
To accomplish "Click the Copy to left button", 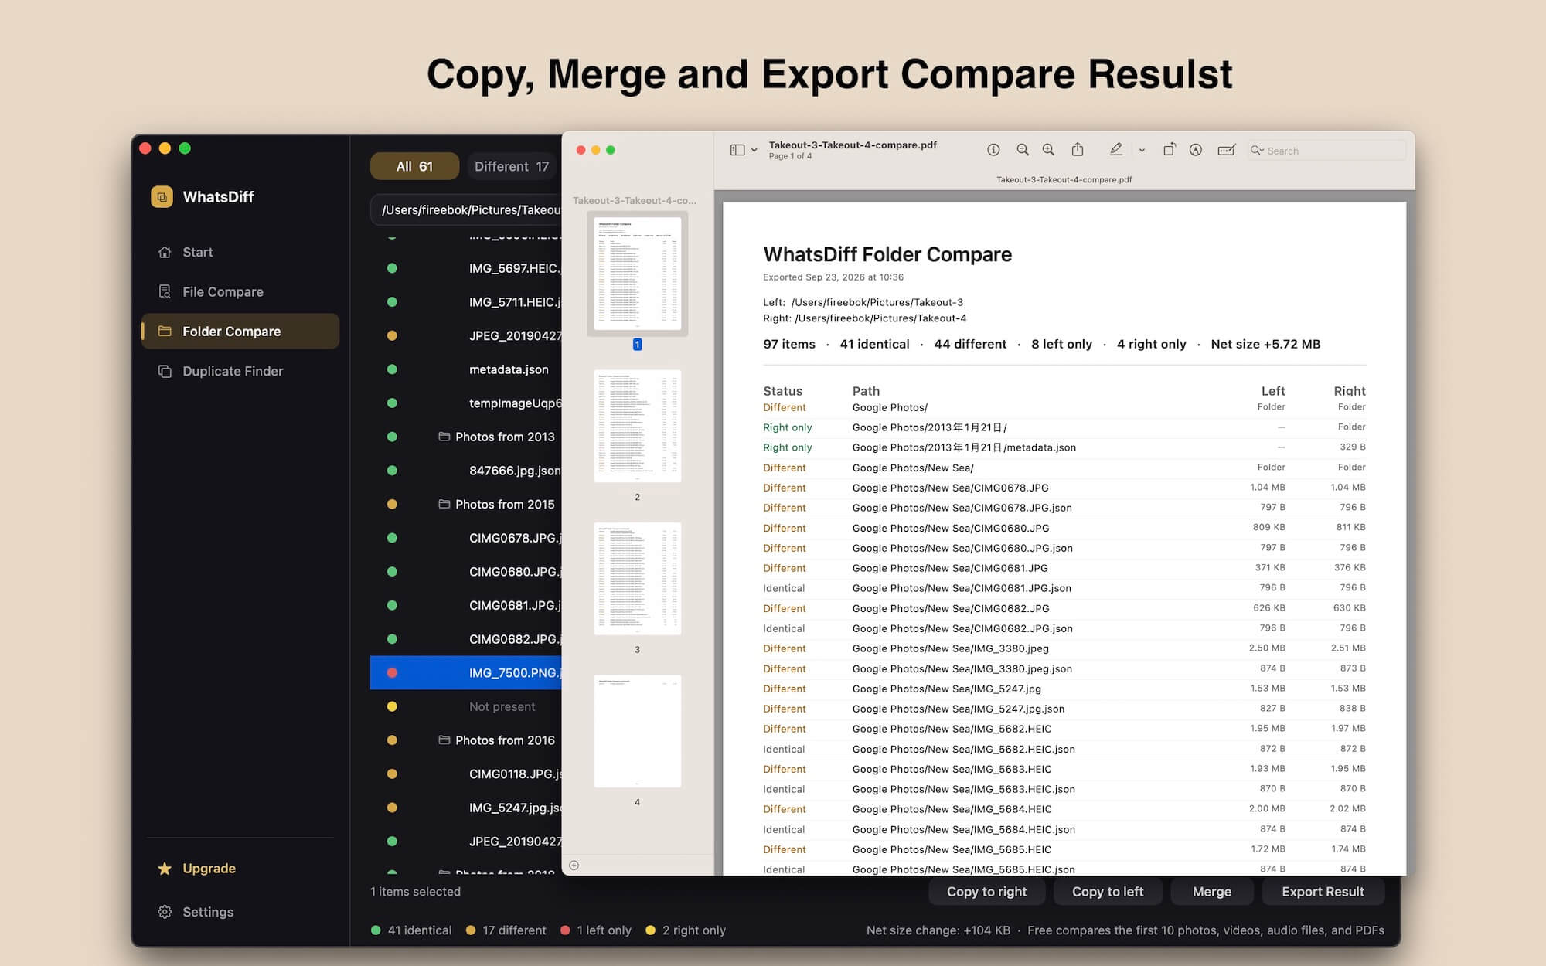I will (1108, 892).
